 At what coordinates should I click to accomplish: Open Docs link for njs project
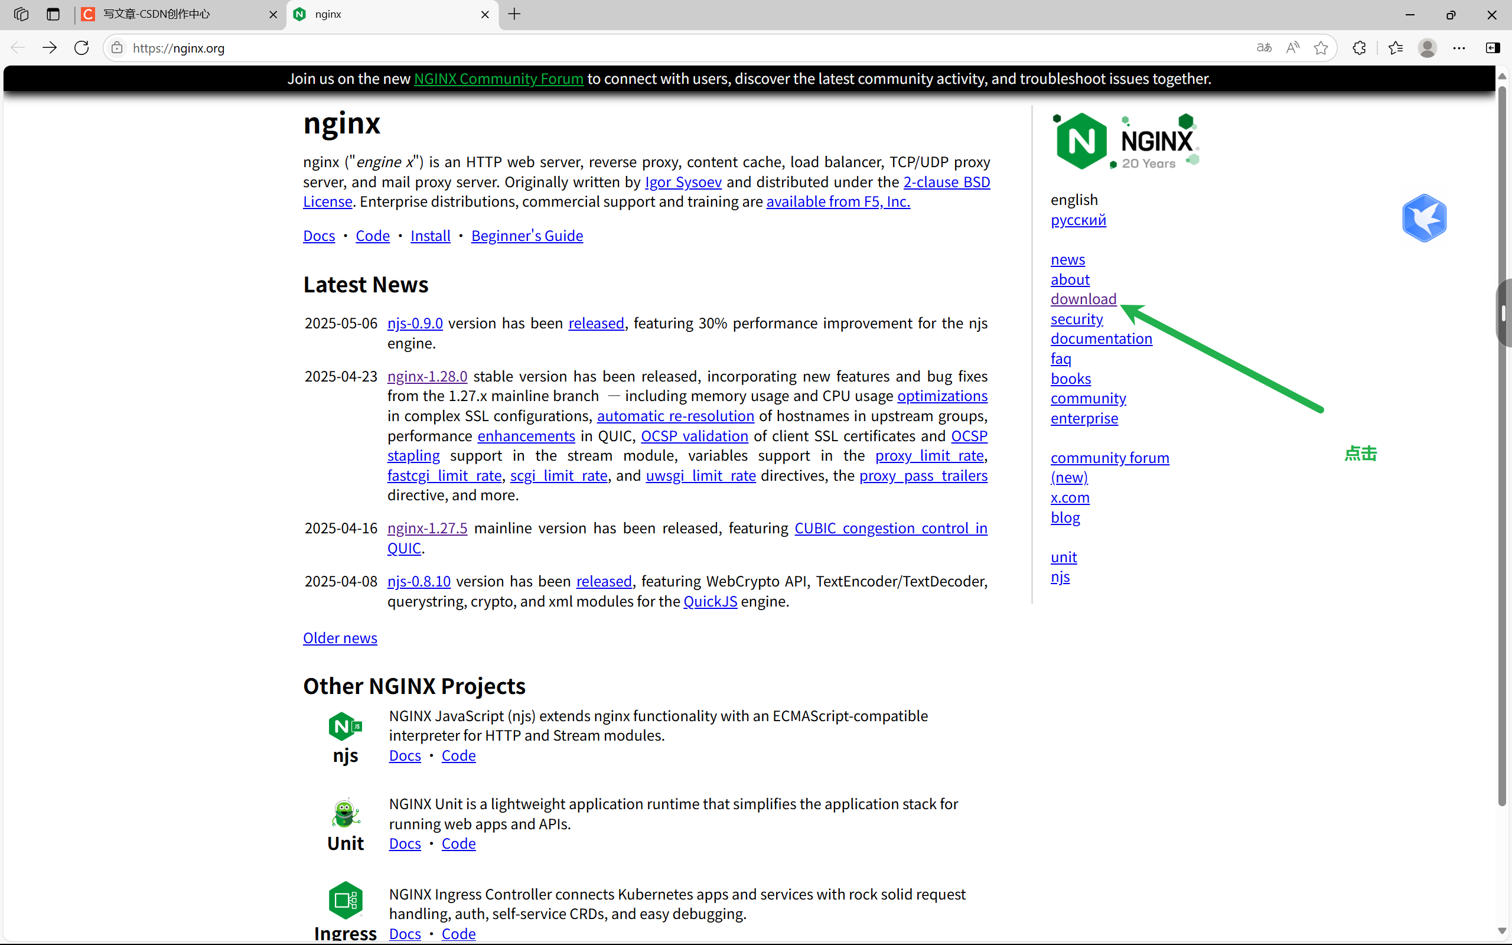pyautogui.click(x=405, y=755)
